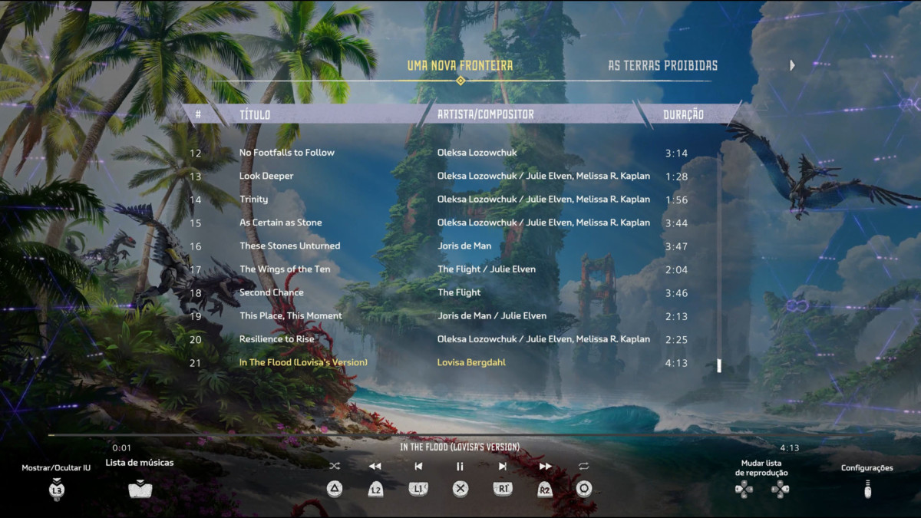
Task: Click the now playing title above the controls
Action: click(x=460, y=447)
